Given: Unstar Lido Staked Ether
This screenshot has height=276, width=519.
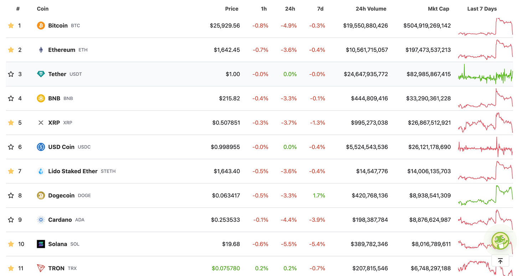Looking at the screenshot, I should [11, 171].
